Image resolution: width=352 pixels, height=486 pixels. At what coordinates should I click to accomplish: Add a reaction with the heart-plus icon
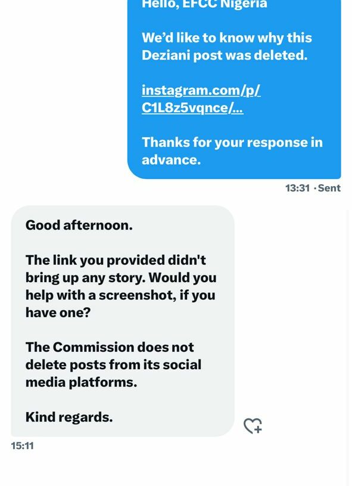253,425
